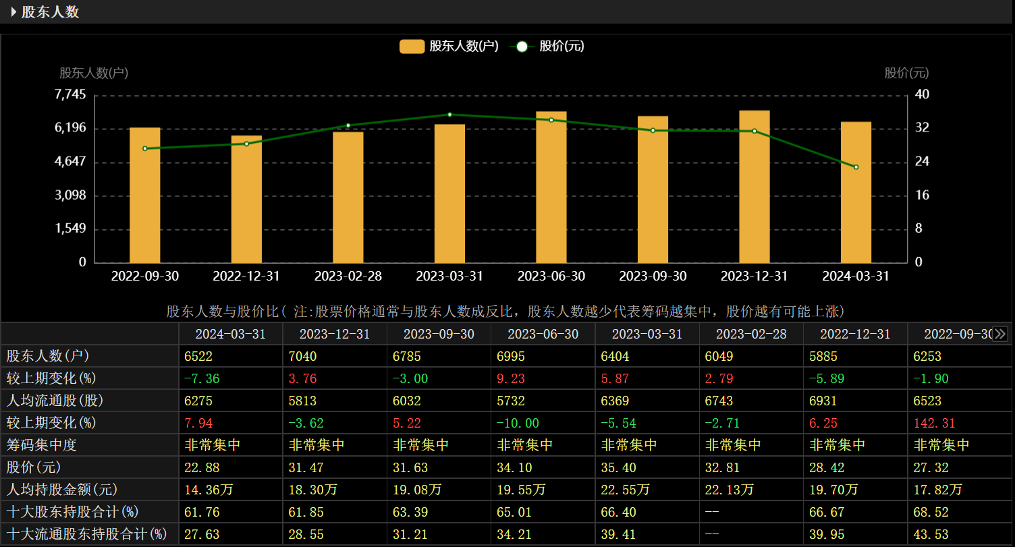Select the 股东人数(户) table row label
This screenshot has height=547, width=1015.
pyautogui.click(x=48, y=356)
